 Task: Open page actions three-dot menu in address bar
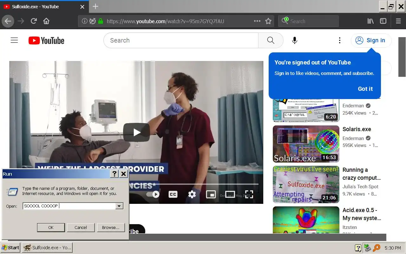coord(257,21)
